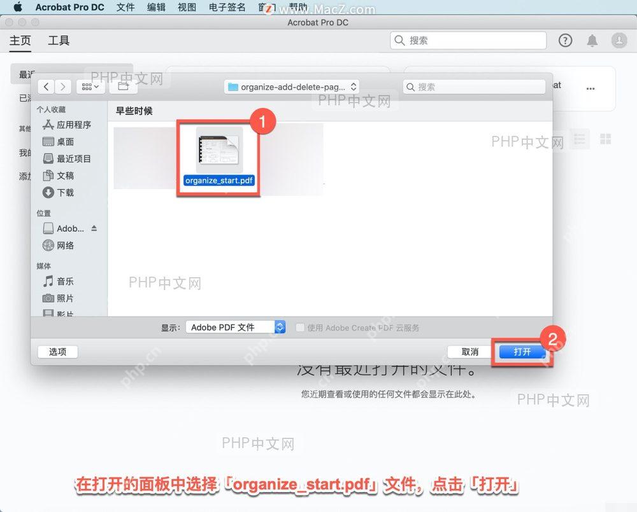Click the file dialog search field
Image resolution: width=637 pixels, height=512 pixels.
474,87
